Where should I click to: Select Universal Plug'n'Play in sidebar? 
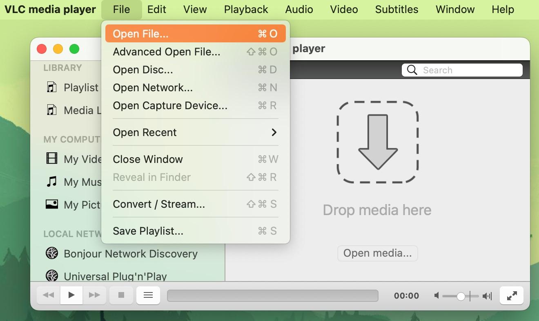pyautogui.click(x=128, y=276)
